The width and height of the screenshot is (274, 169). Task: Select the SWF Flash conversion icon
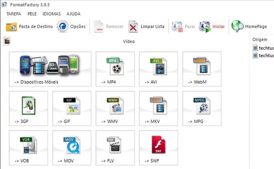click(x=158, y=145)
